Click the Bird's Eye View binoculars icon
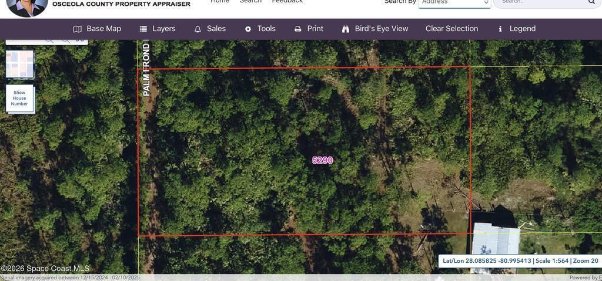Viewport: 602px width, 281px height. pyautogui.click(x=346, y=29)
